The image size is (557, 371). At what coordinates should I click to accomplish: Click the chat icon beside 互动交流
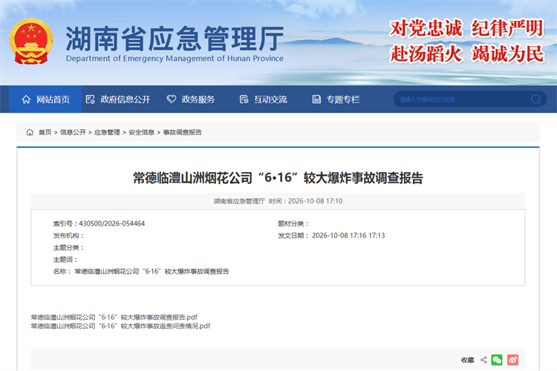pyautogui.click(x=244, y=99)
